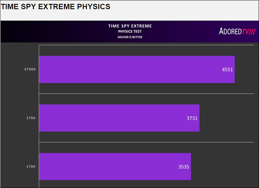Select the 1700 purple bar

115,166
